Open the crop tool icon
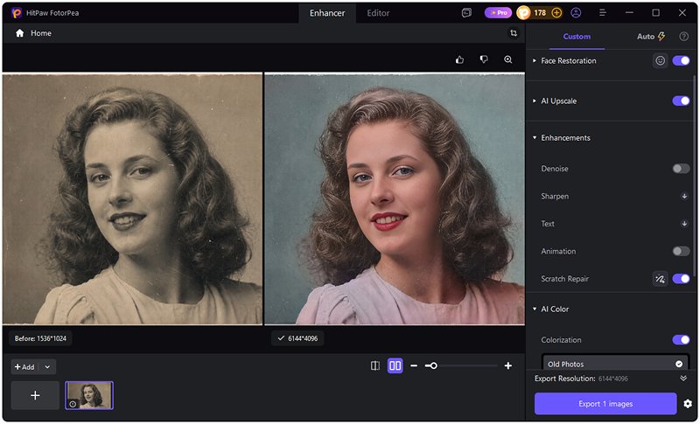 (514, 33)
